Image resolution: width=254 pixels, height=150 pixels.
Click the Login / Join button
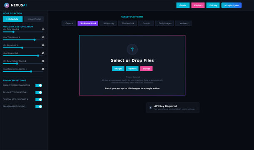[232, 5]
